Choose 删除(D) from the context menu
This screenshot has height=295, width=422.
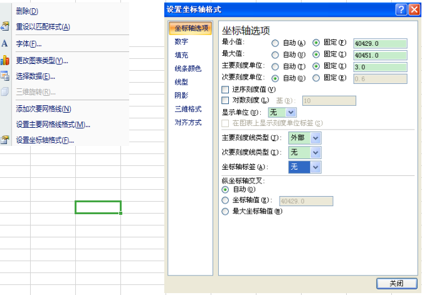(x=27, y=11)
